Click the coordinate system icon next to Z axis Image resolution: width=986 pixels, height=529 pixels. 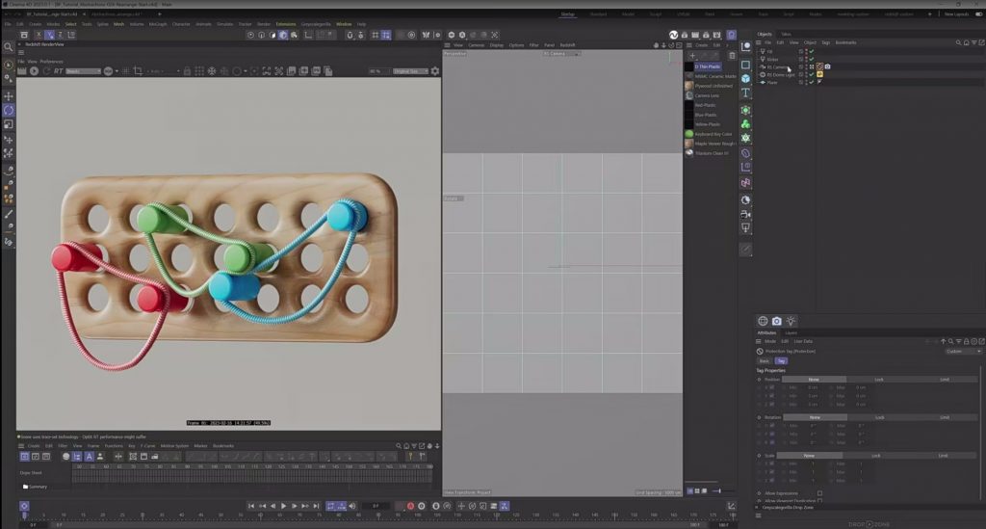coord(71,35)
